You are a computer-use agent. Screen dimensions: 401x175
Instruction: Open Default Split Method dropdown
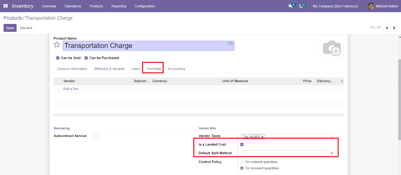click(x=287, y=153)
